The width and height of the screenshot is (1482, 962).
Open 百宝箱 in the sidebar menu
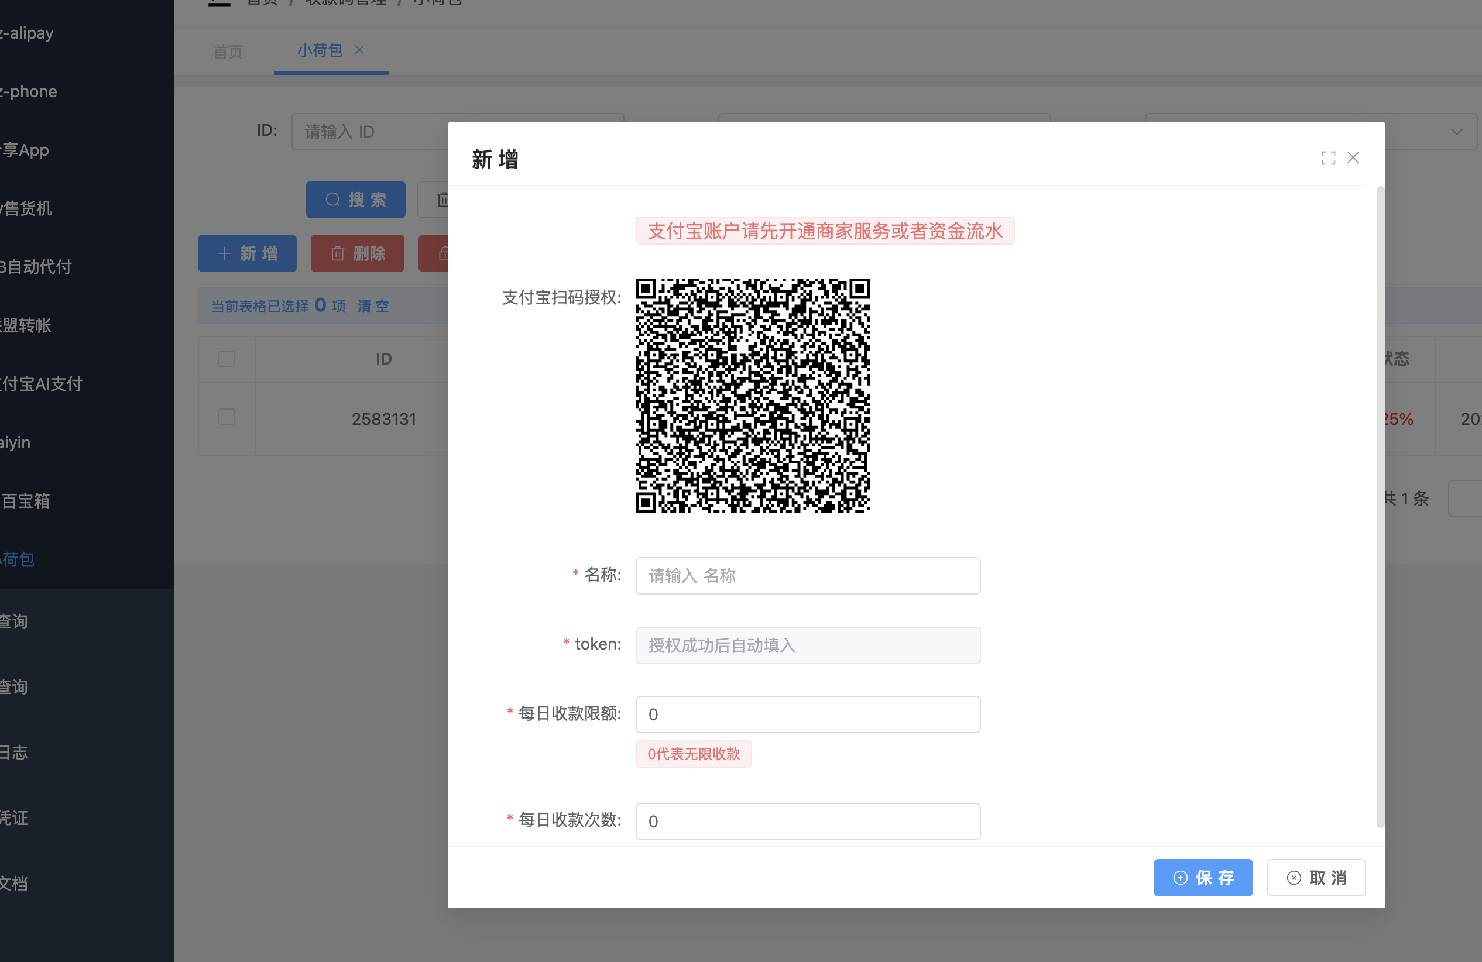26,501
